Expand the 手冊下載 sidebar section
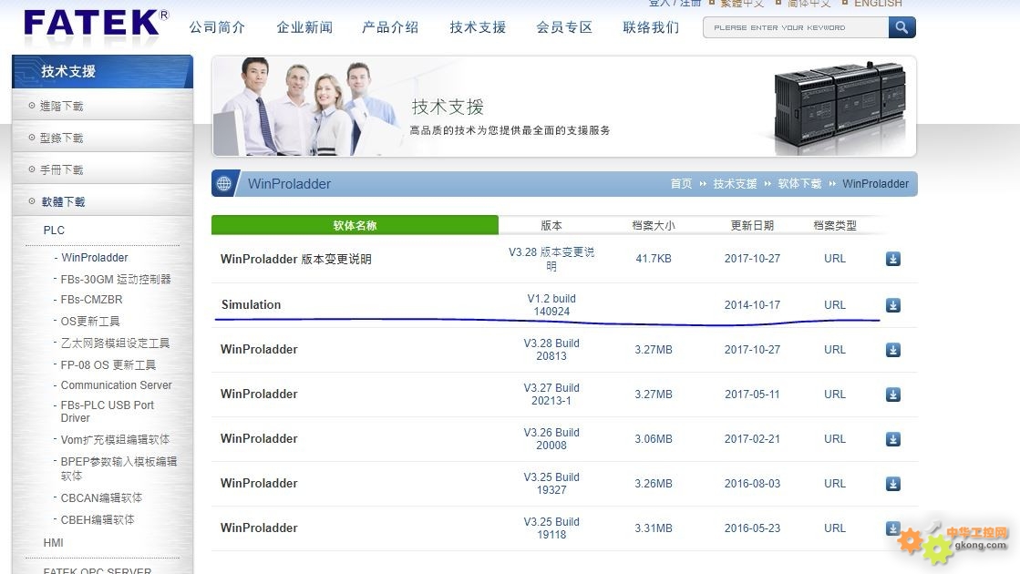1020x574 pixels. 102,169
